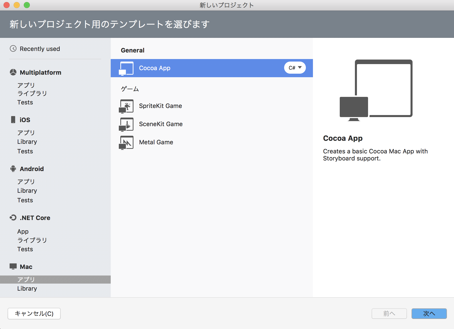454x329 pixels.
Task: Click the Android robot icon
Action: (13, 169)
